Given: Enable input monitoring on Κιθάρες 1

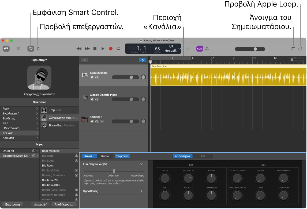Looking at the screenshot, I should [x=102, y=122].
